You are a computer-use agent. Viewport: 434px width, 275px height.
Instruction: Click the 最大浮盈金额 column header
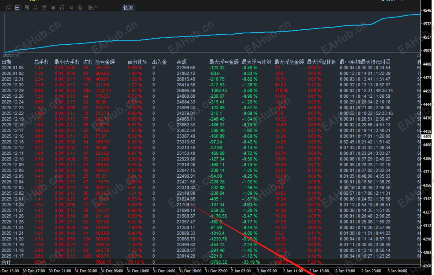289,62
